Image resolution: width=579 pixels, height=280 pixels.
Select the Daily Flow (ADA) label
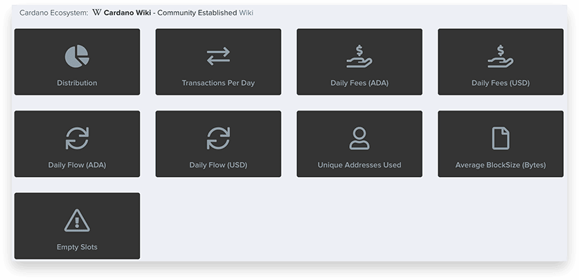(77, 165)
